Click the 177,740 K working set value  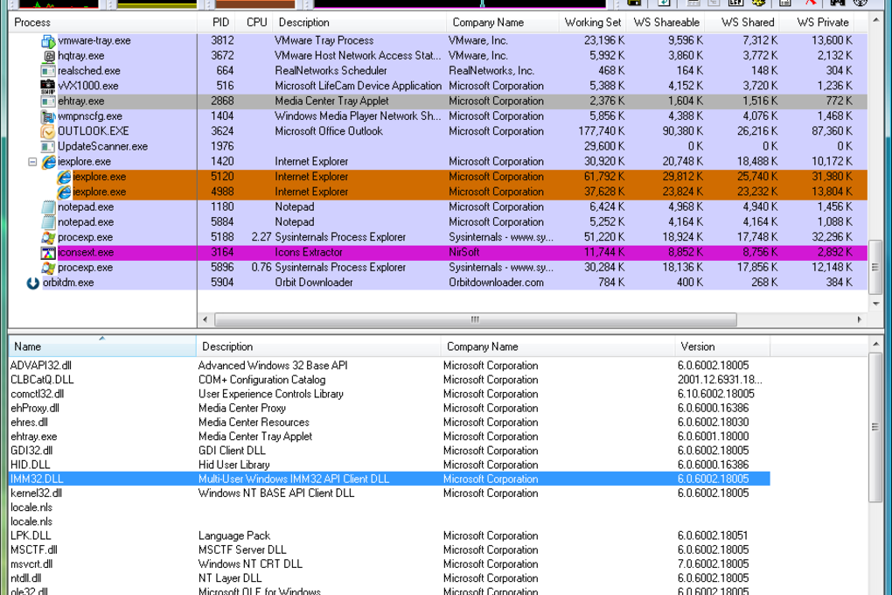coord(602,131)
